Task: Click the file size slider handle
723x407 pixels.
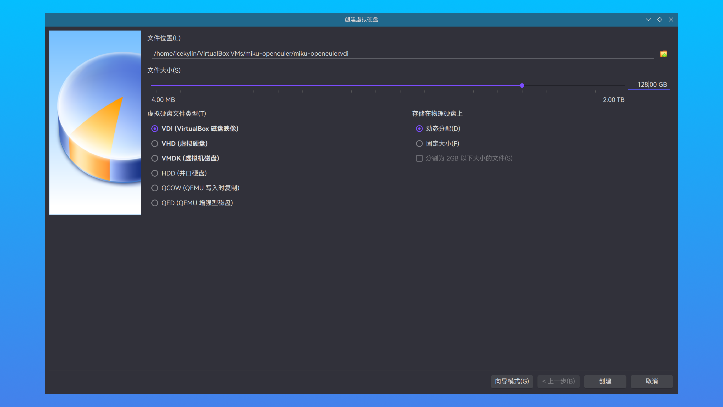Action: coord(522,85)
